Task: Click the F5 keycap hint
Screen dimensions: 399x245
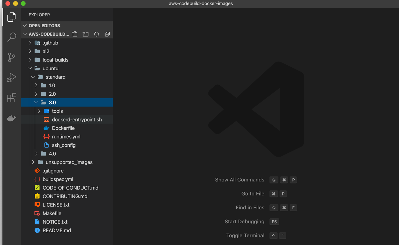Action: (274, 222)
